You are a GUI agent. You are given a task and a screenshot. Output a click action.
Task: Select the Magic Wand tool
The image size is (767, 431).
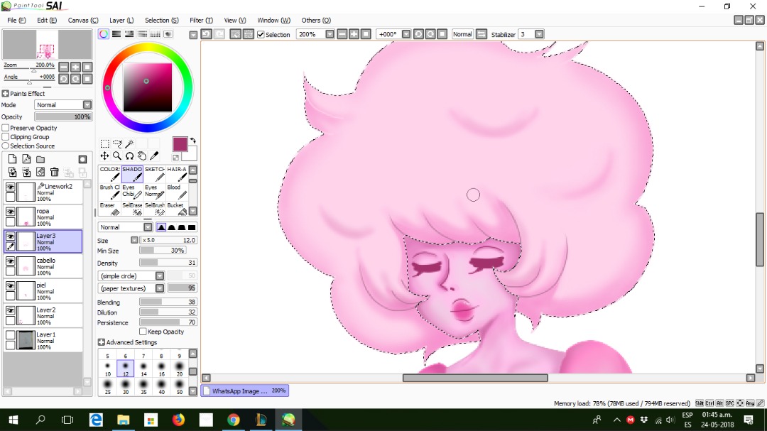click(129, 143)
